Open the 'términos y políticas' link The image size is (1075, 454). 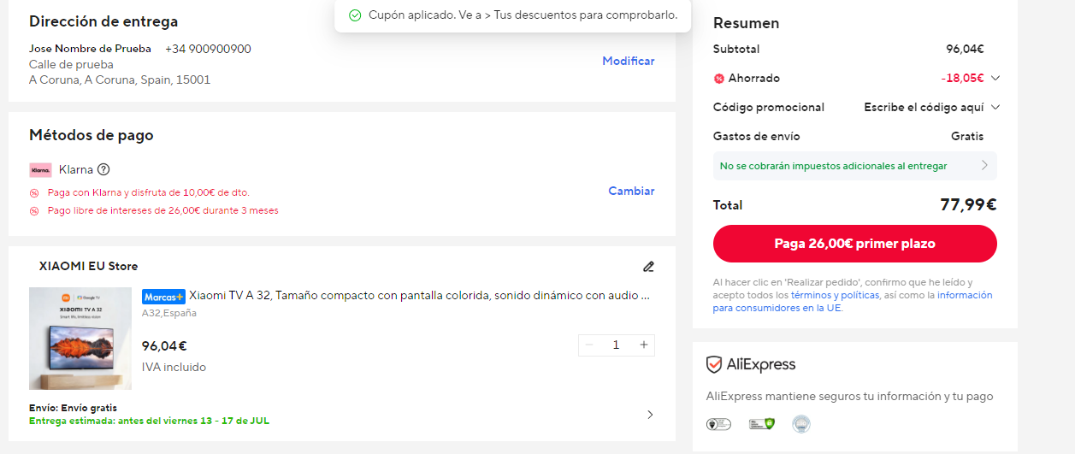coord(835,295)
